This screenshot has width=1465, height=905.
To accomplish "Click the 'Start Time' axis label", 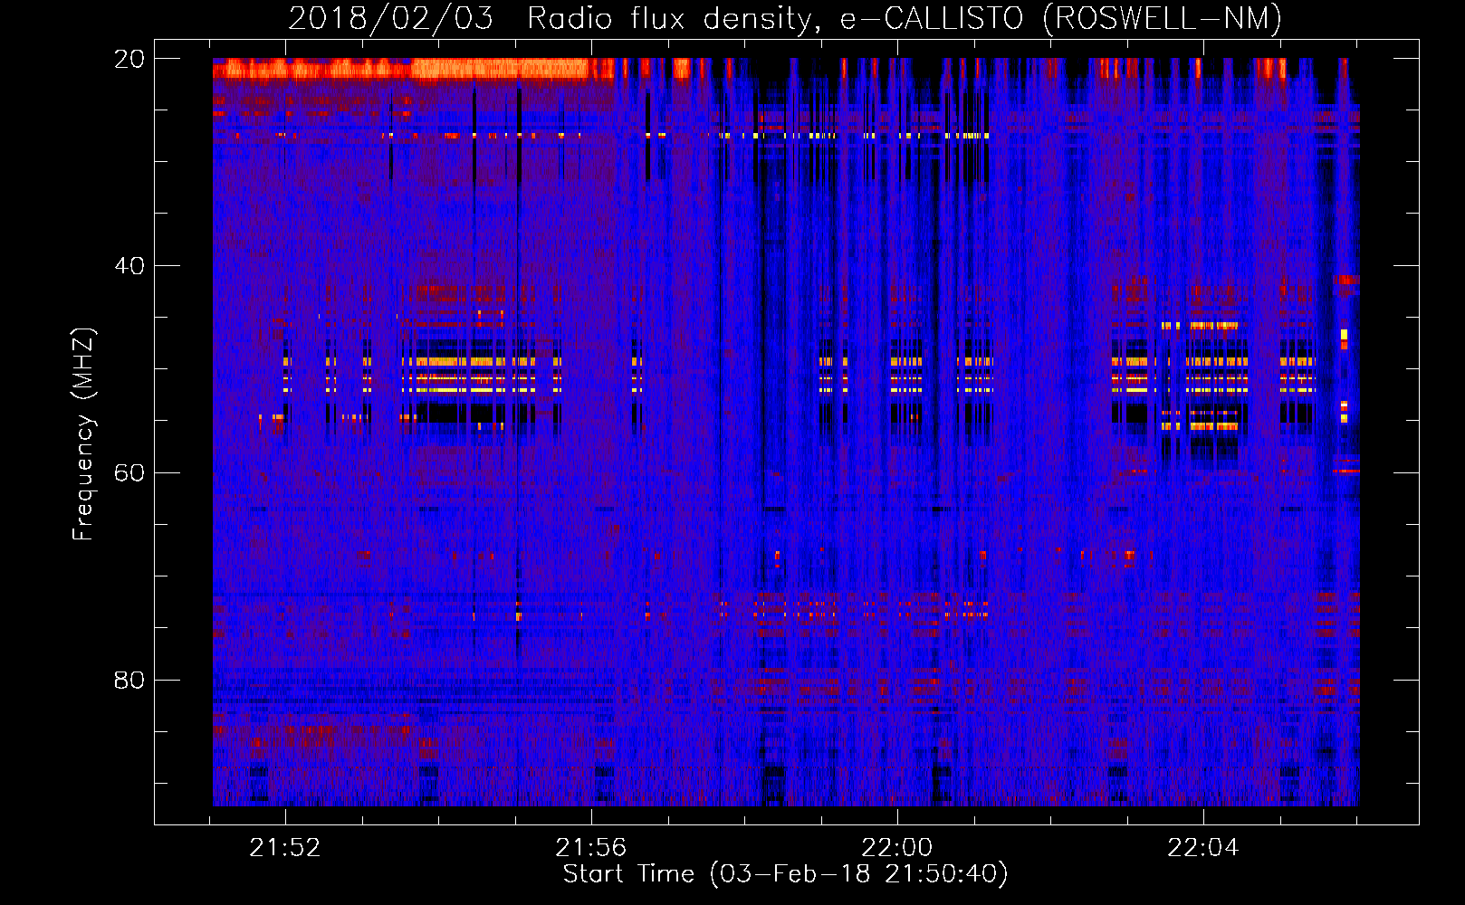I will tap(785, 874).
